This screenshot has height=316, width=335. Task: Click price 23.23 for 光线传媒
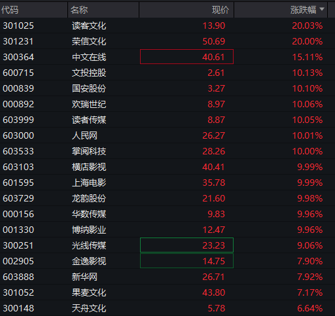[214, 245]
